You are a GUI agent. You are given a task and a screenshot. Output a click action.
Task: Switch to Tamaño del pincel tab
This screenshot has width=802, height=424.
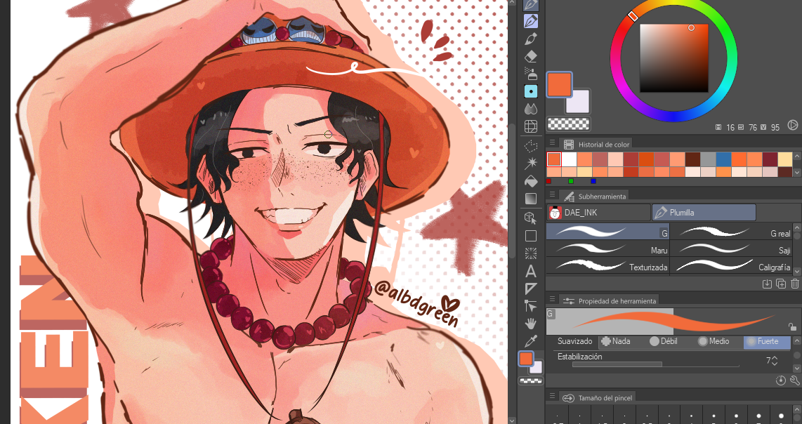pos(598,397)
